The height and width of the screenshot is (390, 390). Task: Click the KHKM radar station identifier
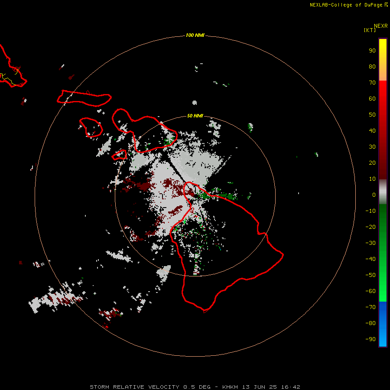click(x=231, y=387)
